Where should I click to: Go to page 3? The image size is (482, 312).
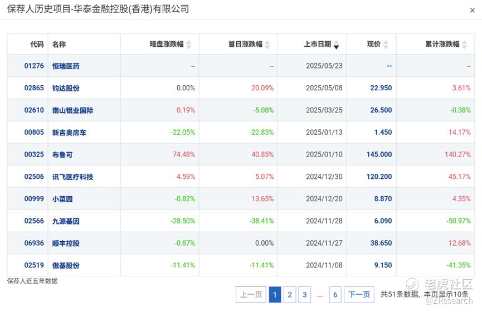(305, 295)
